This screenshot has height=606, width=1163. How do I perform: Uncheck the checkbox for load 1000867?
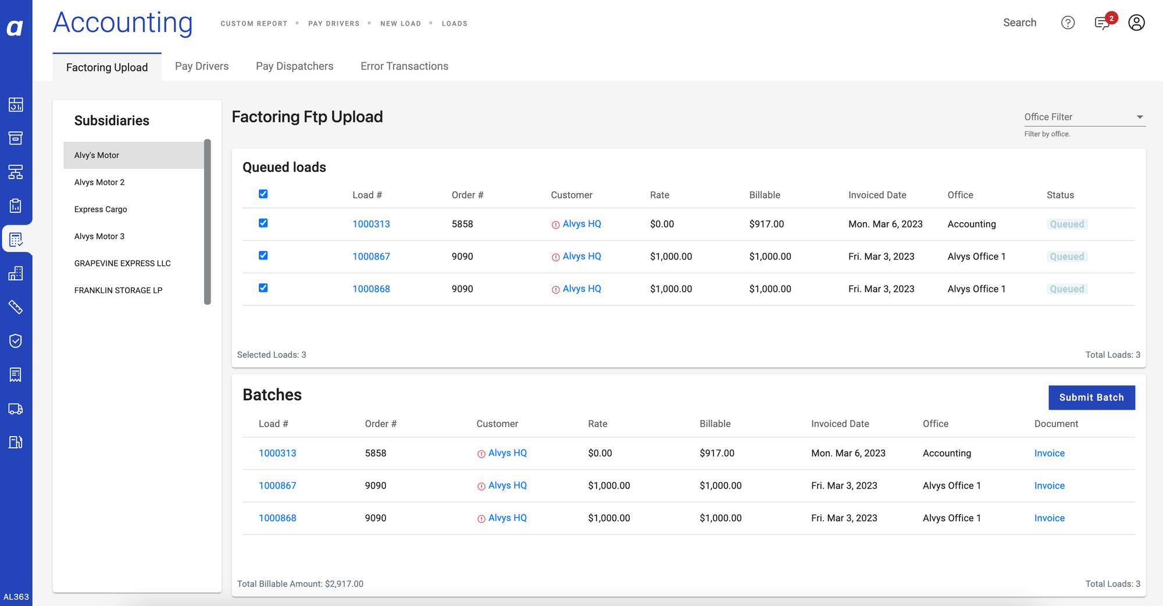[x=263, y=256]
